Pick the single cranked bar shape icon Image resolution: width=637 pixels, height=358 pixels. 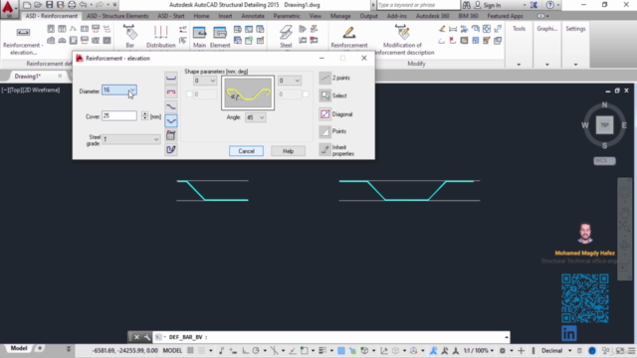pyautogui.click(x=171, y=106)
